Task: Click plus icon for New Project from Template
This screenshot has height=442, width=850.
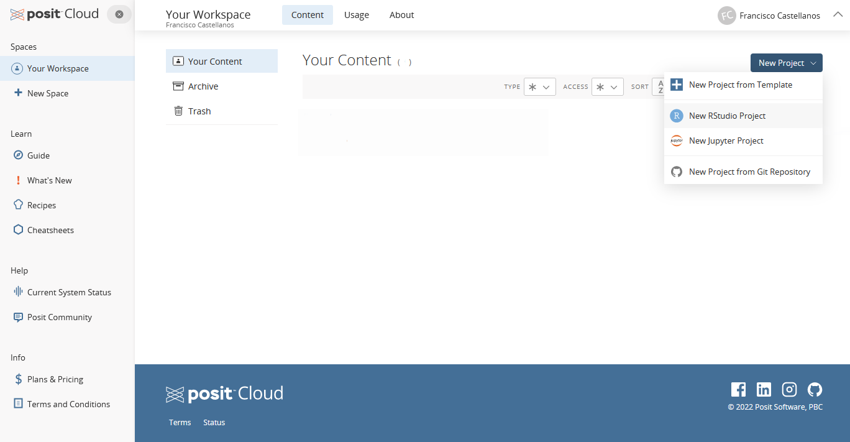Action: (677, 85)
